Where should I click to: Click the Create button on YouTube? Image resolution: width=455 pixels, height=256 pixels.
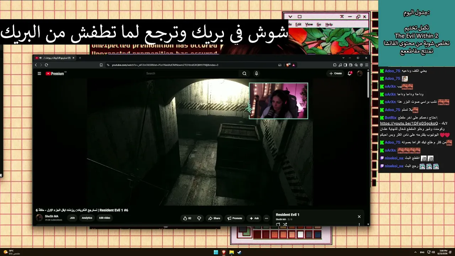tap(336, 74)
